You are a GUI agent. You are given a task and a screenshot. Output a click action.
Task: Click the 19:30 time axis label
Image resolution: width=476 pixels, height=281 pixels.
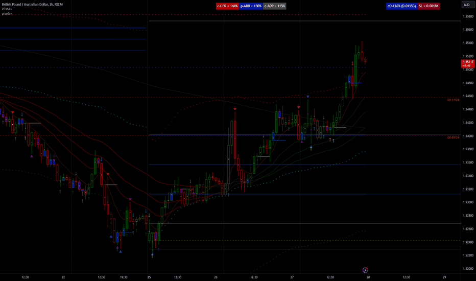[124, 277]
